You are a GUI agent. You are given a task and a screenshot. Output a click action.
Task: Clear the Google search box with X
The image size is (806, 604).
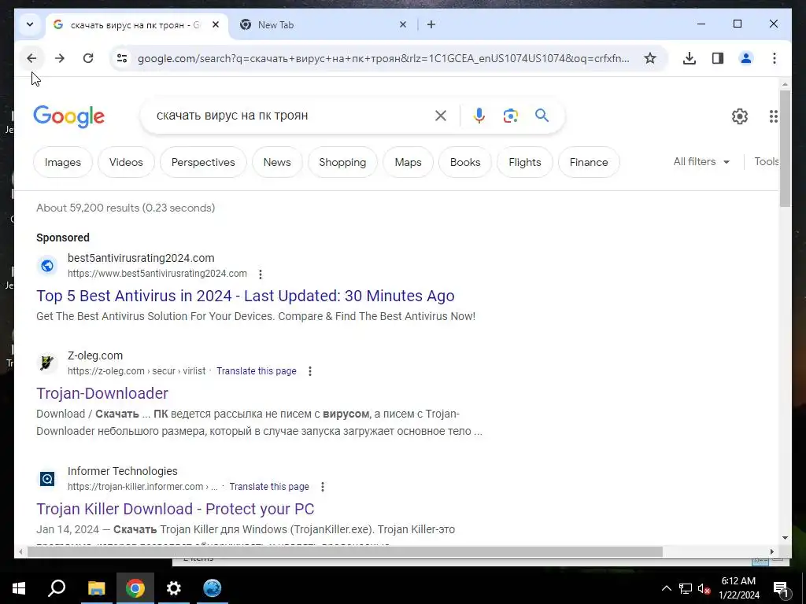pyautogui.click(x=441, y=116)
